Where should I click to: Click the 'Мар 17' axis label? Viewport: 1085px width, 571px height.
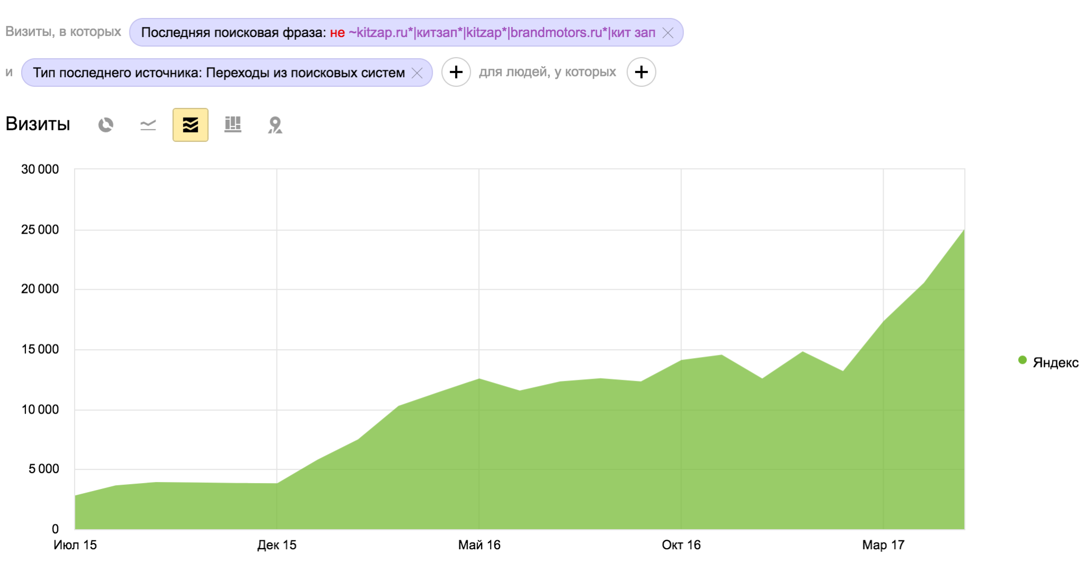click(883, 545)
